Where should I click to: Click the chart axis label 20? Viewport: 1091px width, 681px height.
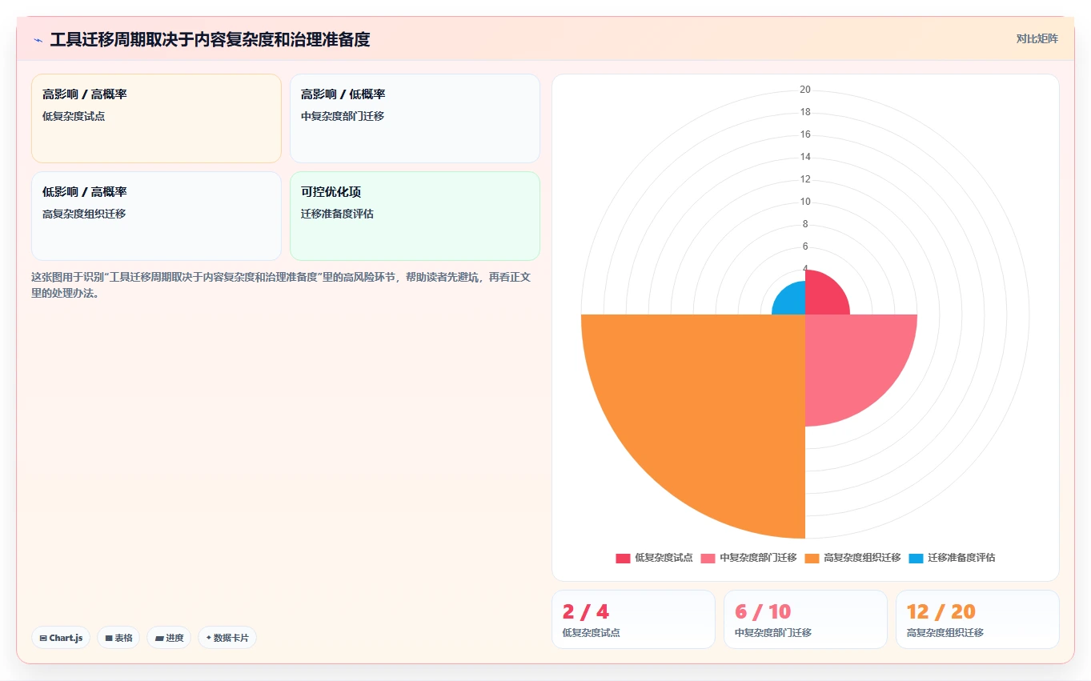click(805, 90)
